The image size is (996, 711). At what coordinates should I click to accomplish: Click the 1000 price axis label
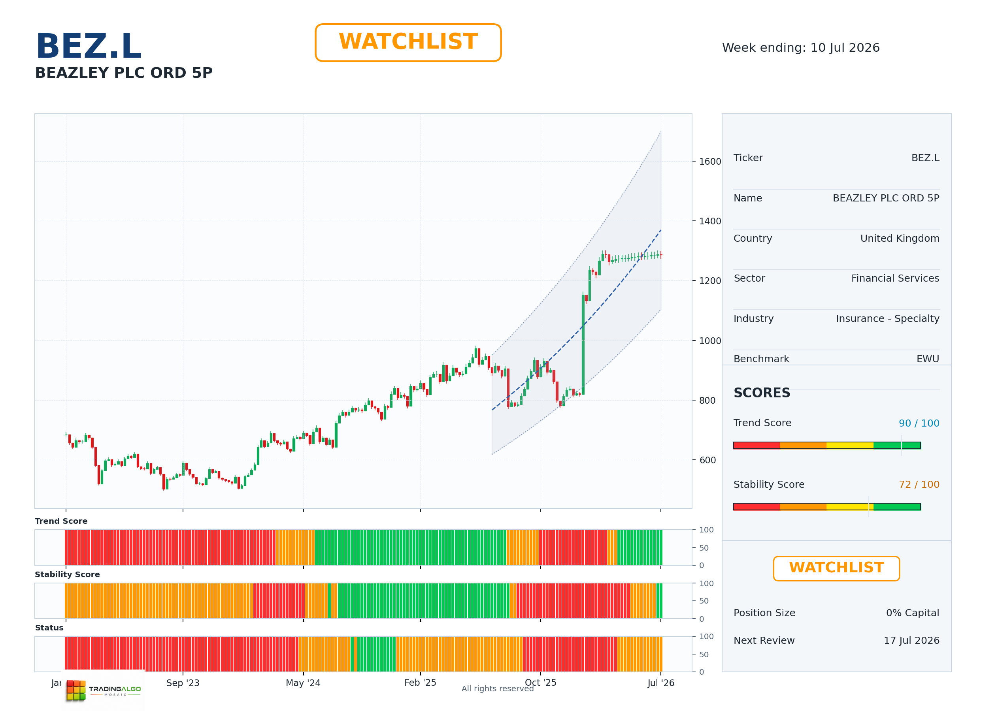pyautogui.click(x=709, y=341)
